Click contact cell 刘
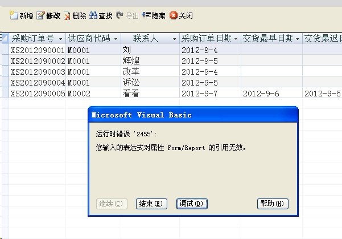342x239 pixels. click(x=150, y=50)
